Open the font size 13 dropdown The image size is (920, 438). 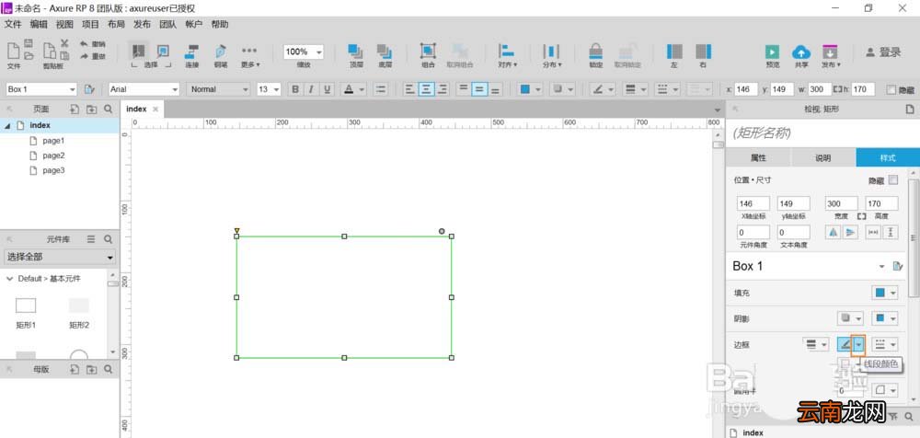pyautogui.click(x=276, y=89)
